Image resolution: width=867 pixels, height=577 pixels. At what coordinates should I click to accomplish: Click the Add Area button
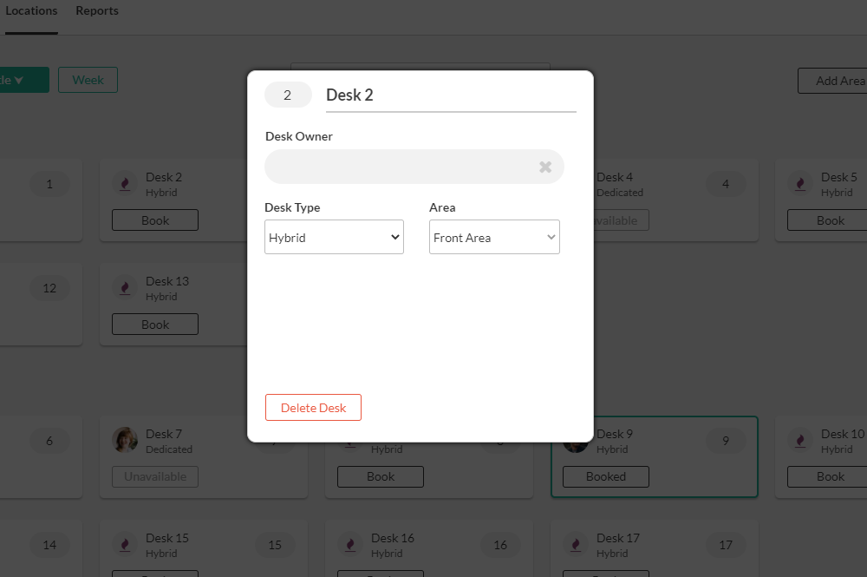(834, 81)
